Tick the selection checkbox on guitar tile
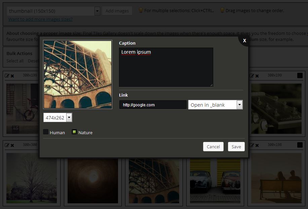 click(x=300, y=76)
